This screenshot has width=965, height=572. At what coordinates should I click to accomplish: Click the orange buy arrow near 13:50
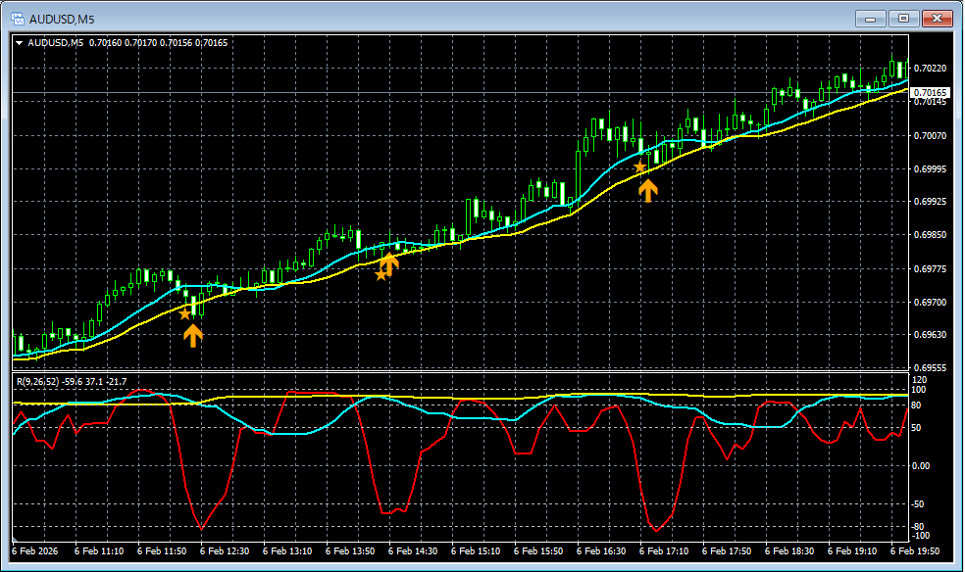(x=389, y=262)
